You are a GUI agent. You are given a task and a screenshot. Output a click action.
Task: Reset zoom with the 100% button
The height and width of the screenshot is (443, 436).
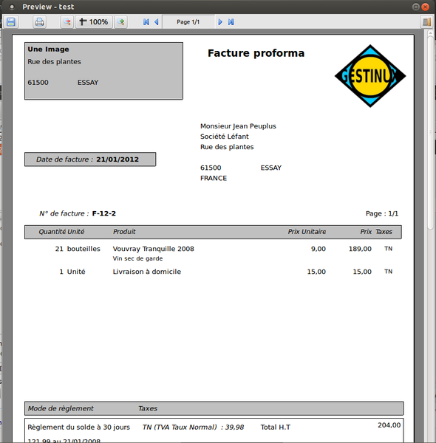point(94,22)
